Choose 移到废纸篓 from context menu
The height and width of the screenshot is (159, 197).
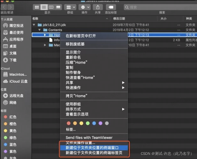pyautogui.click(x=94, y=44)
